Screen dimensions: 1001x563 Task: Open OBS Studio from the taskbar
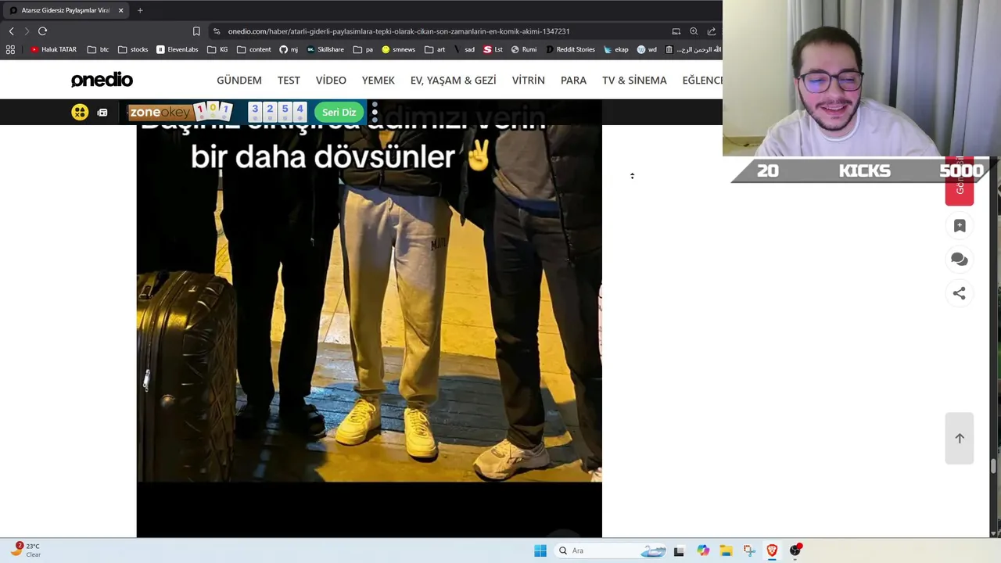pos(795,550)
